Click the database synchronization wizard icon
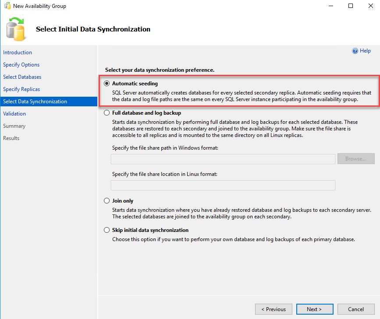380x319 pixels. 15,29
